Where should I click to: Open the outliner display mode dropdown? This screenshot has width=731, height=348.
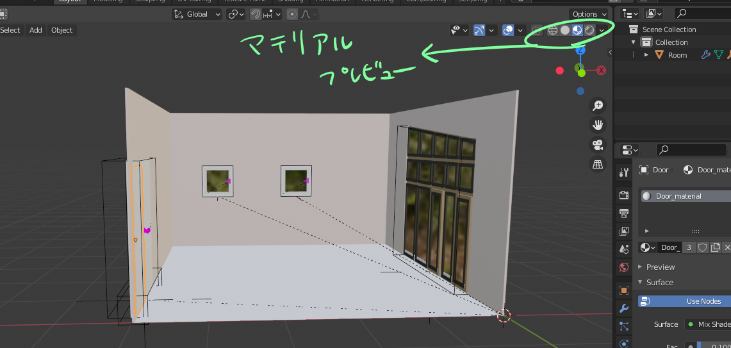coord(631,14)
